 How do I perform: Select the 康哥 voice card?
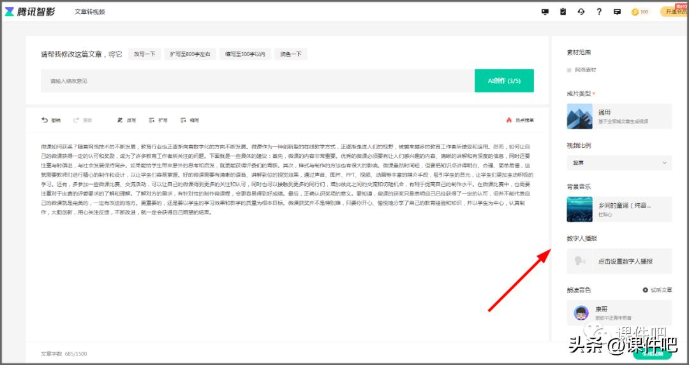pyautogui.click(x=619, y=313)
